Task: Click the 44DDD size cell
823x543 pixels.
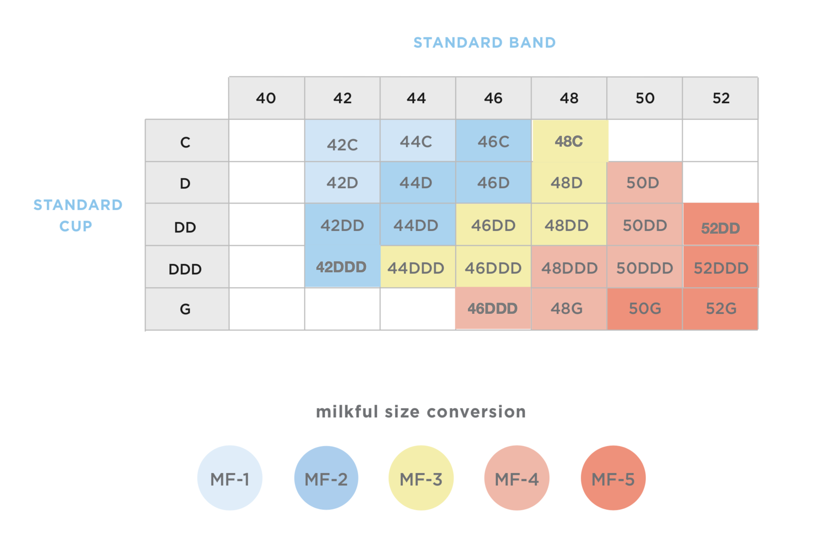Action: (x=416, y=268)
